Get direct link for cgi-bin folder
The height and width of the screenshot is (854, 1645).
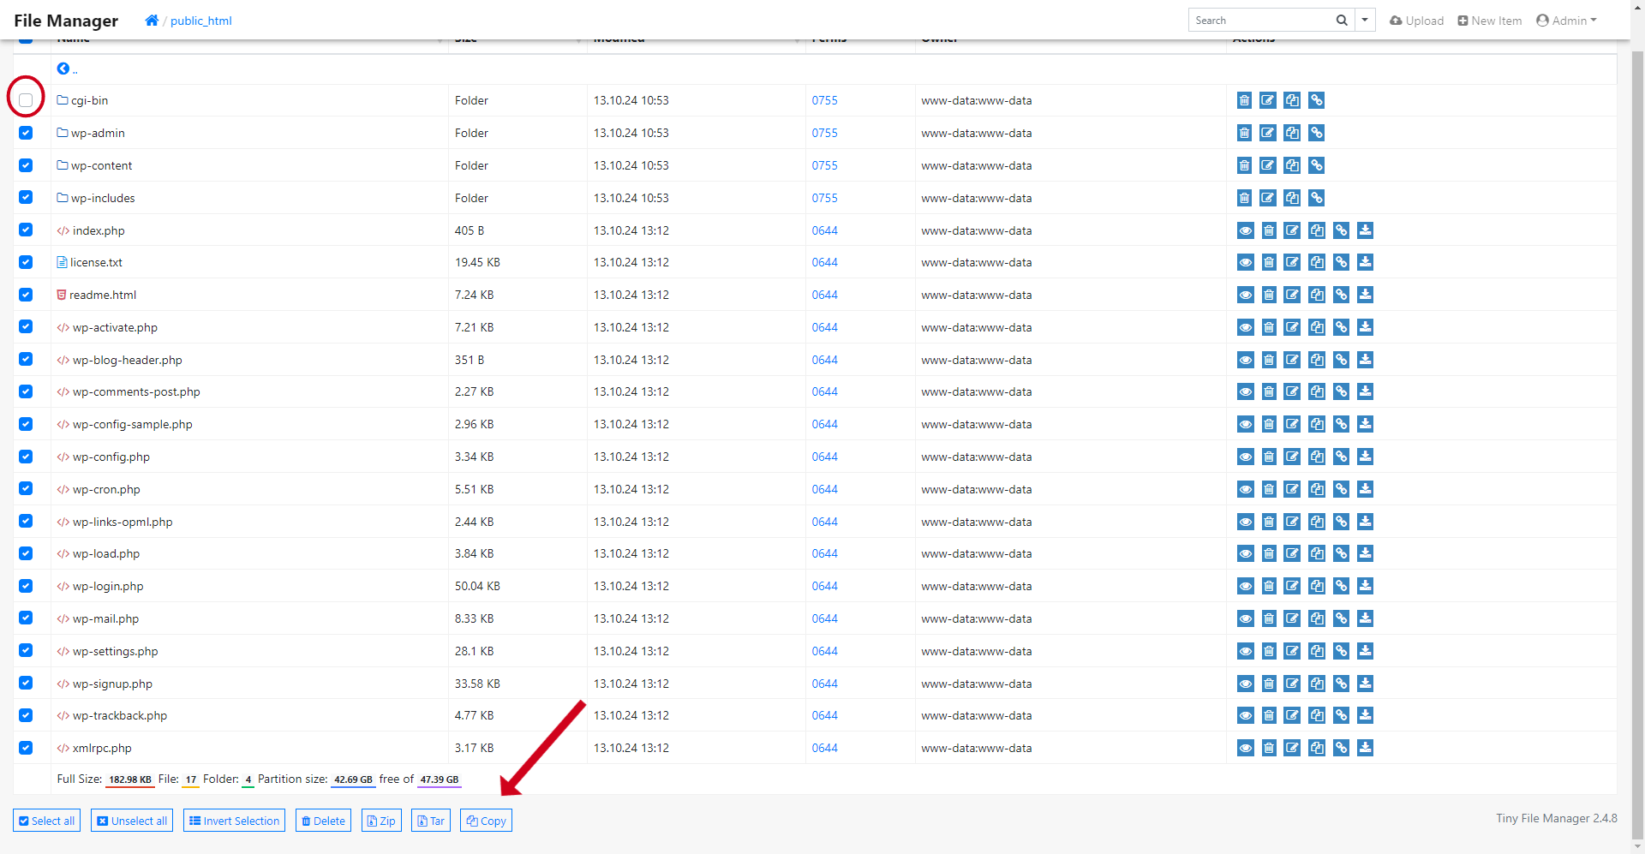1316,100
